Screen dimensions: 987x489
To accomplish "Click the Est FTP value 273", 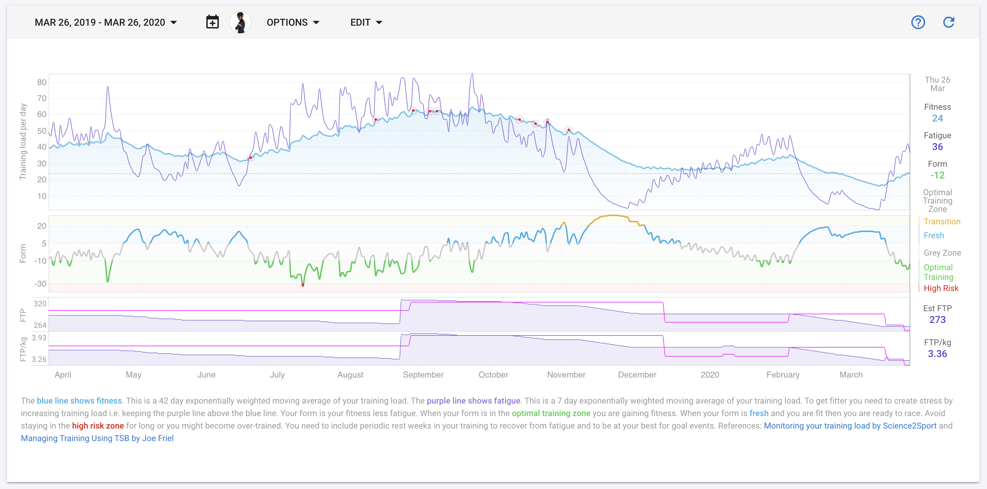I will [x=937, y=320].
